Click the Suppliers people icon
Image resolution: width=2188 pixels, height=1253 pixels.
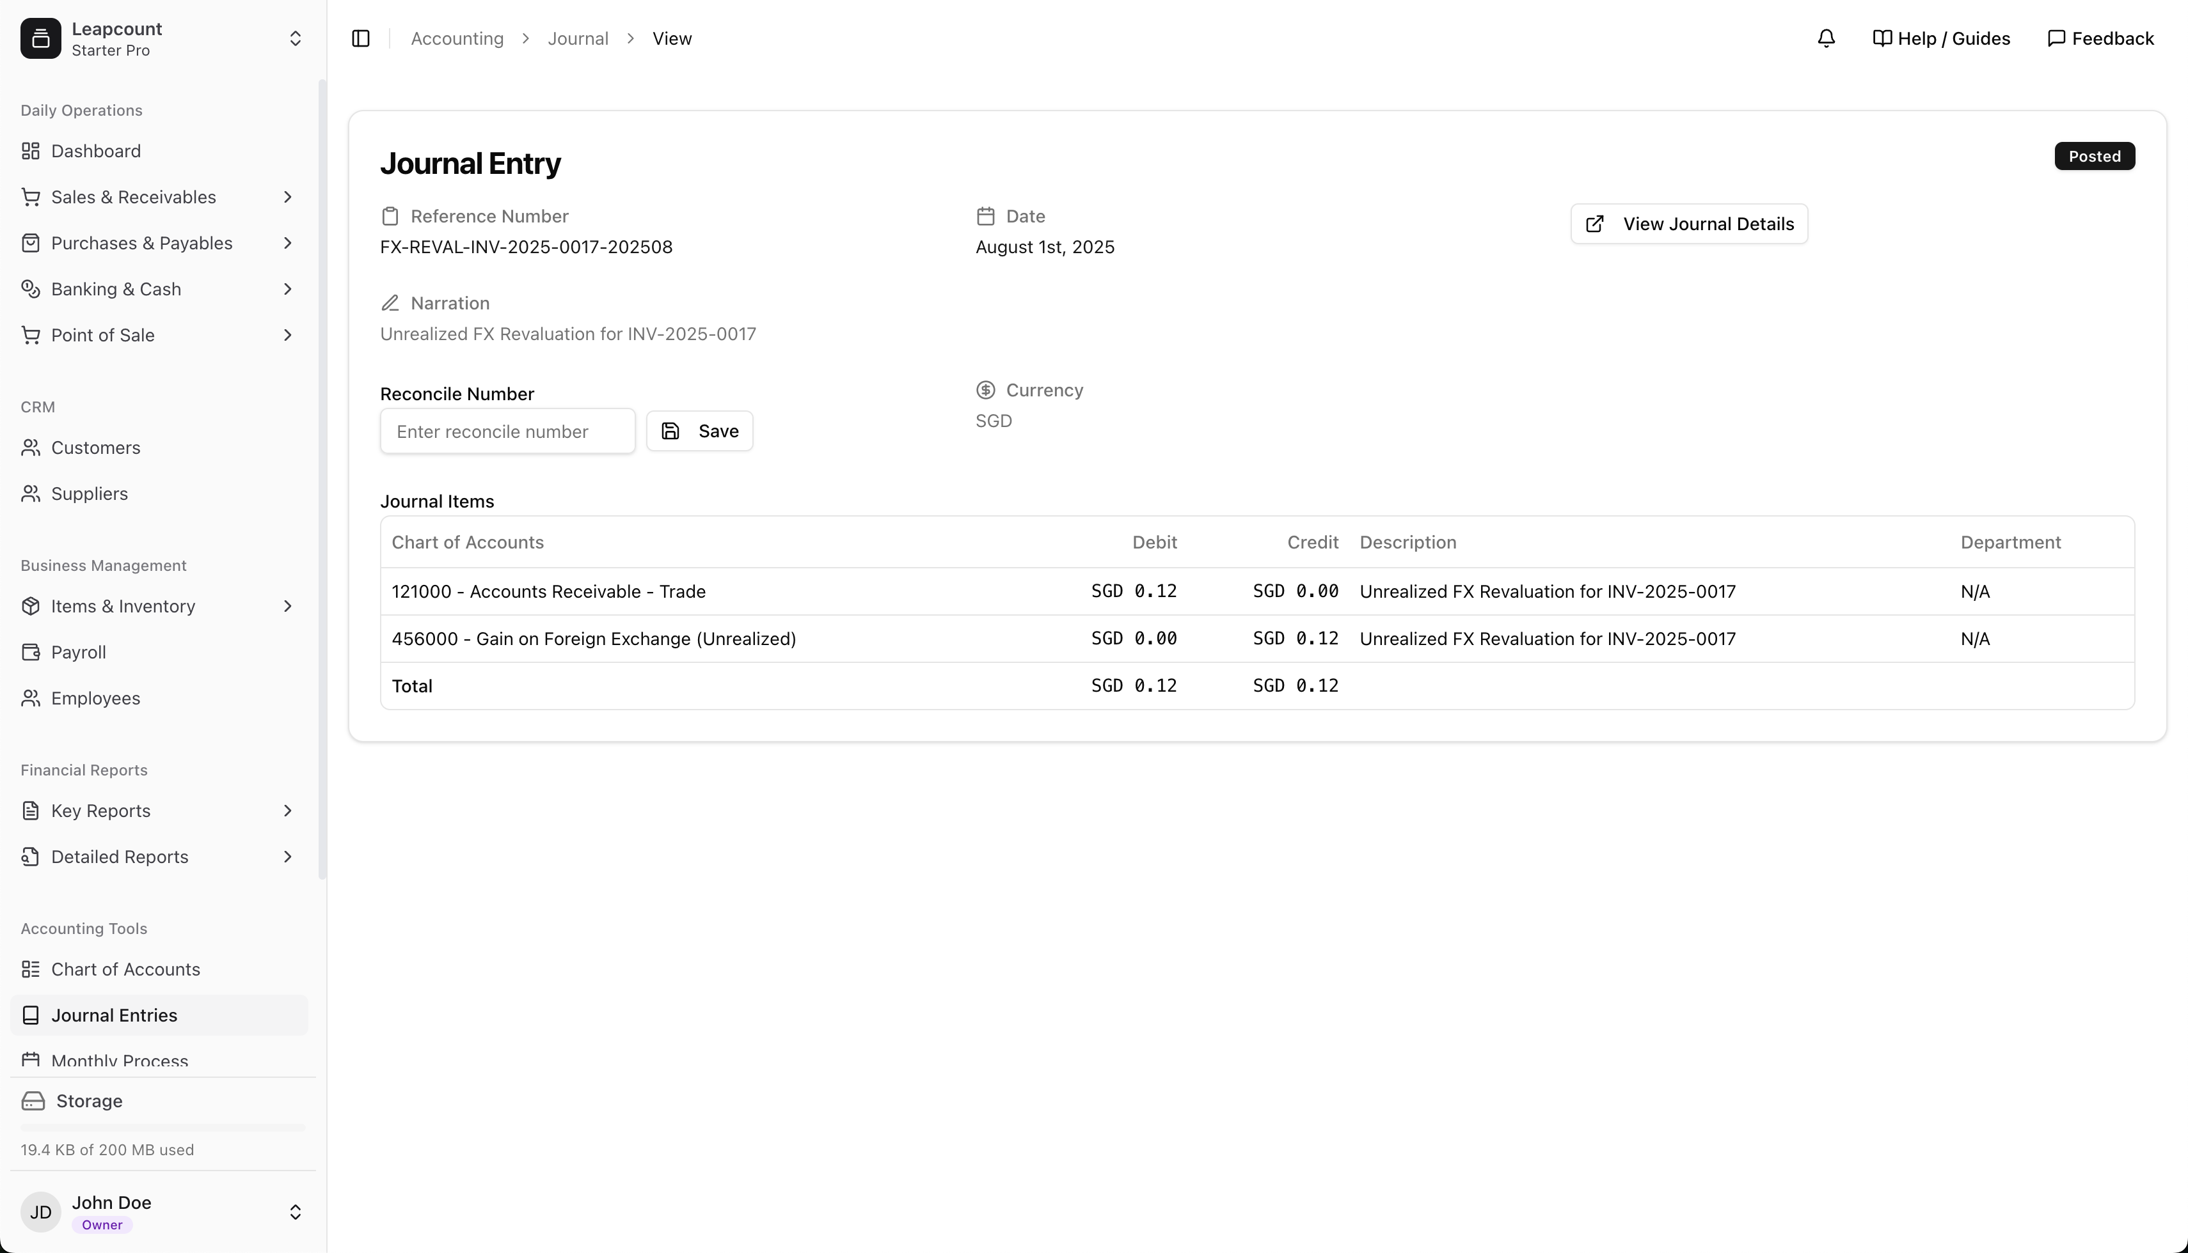pyautogui.click(x=31, y=494)
